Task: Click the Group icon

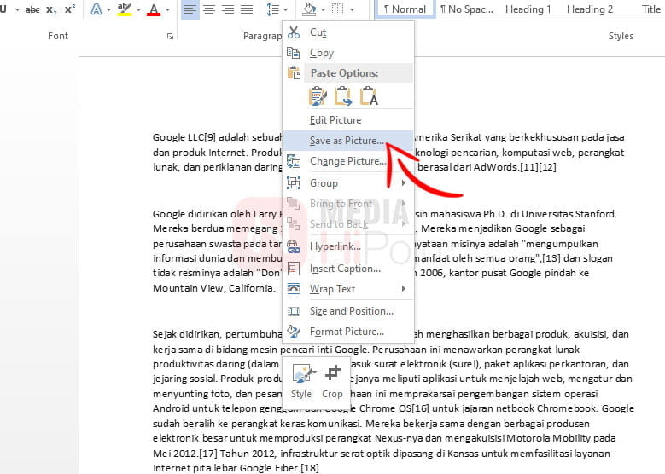Action: pyautogui.click(x=294, y=183)
